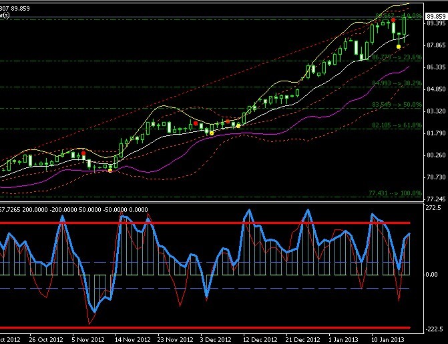Click the 272.5 indicator scale label
Screen dimensions: 448x344
pyautogui.click(x=433, y=207)
